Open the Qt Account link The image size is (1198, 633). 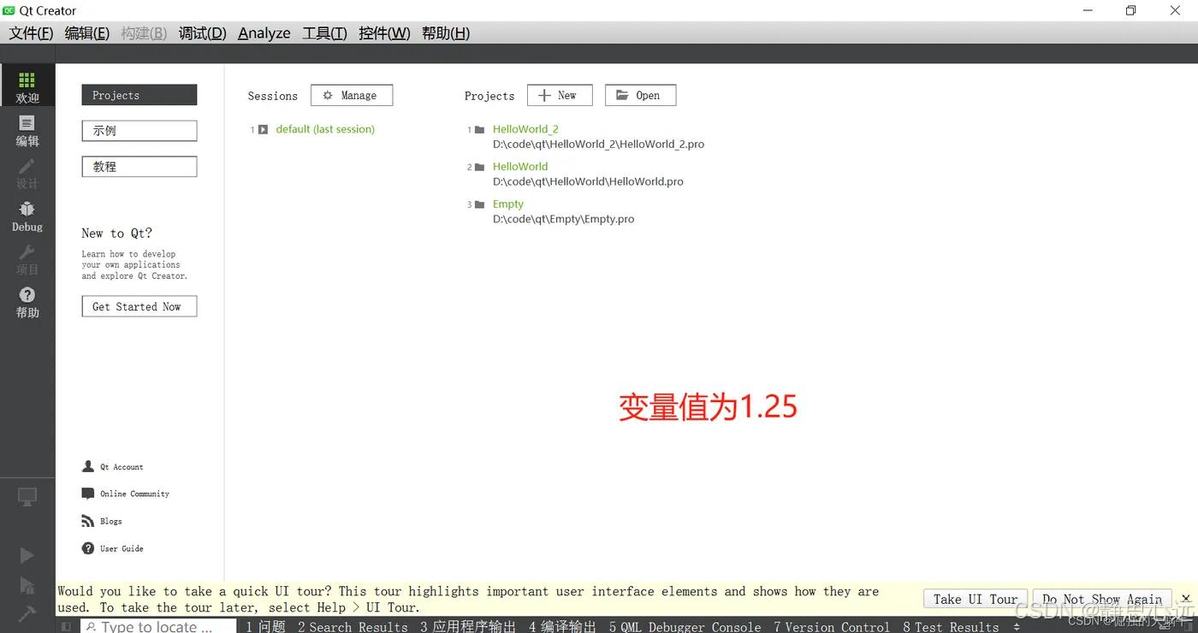pos(122,467)
